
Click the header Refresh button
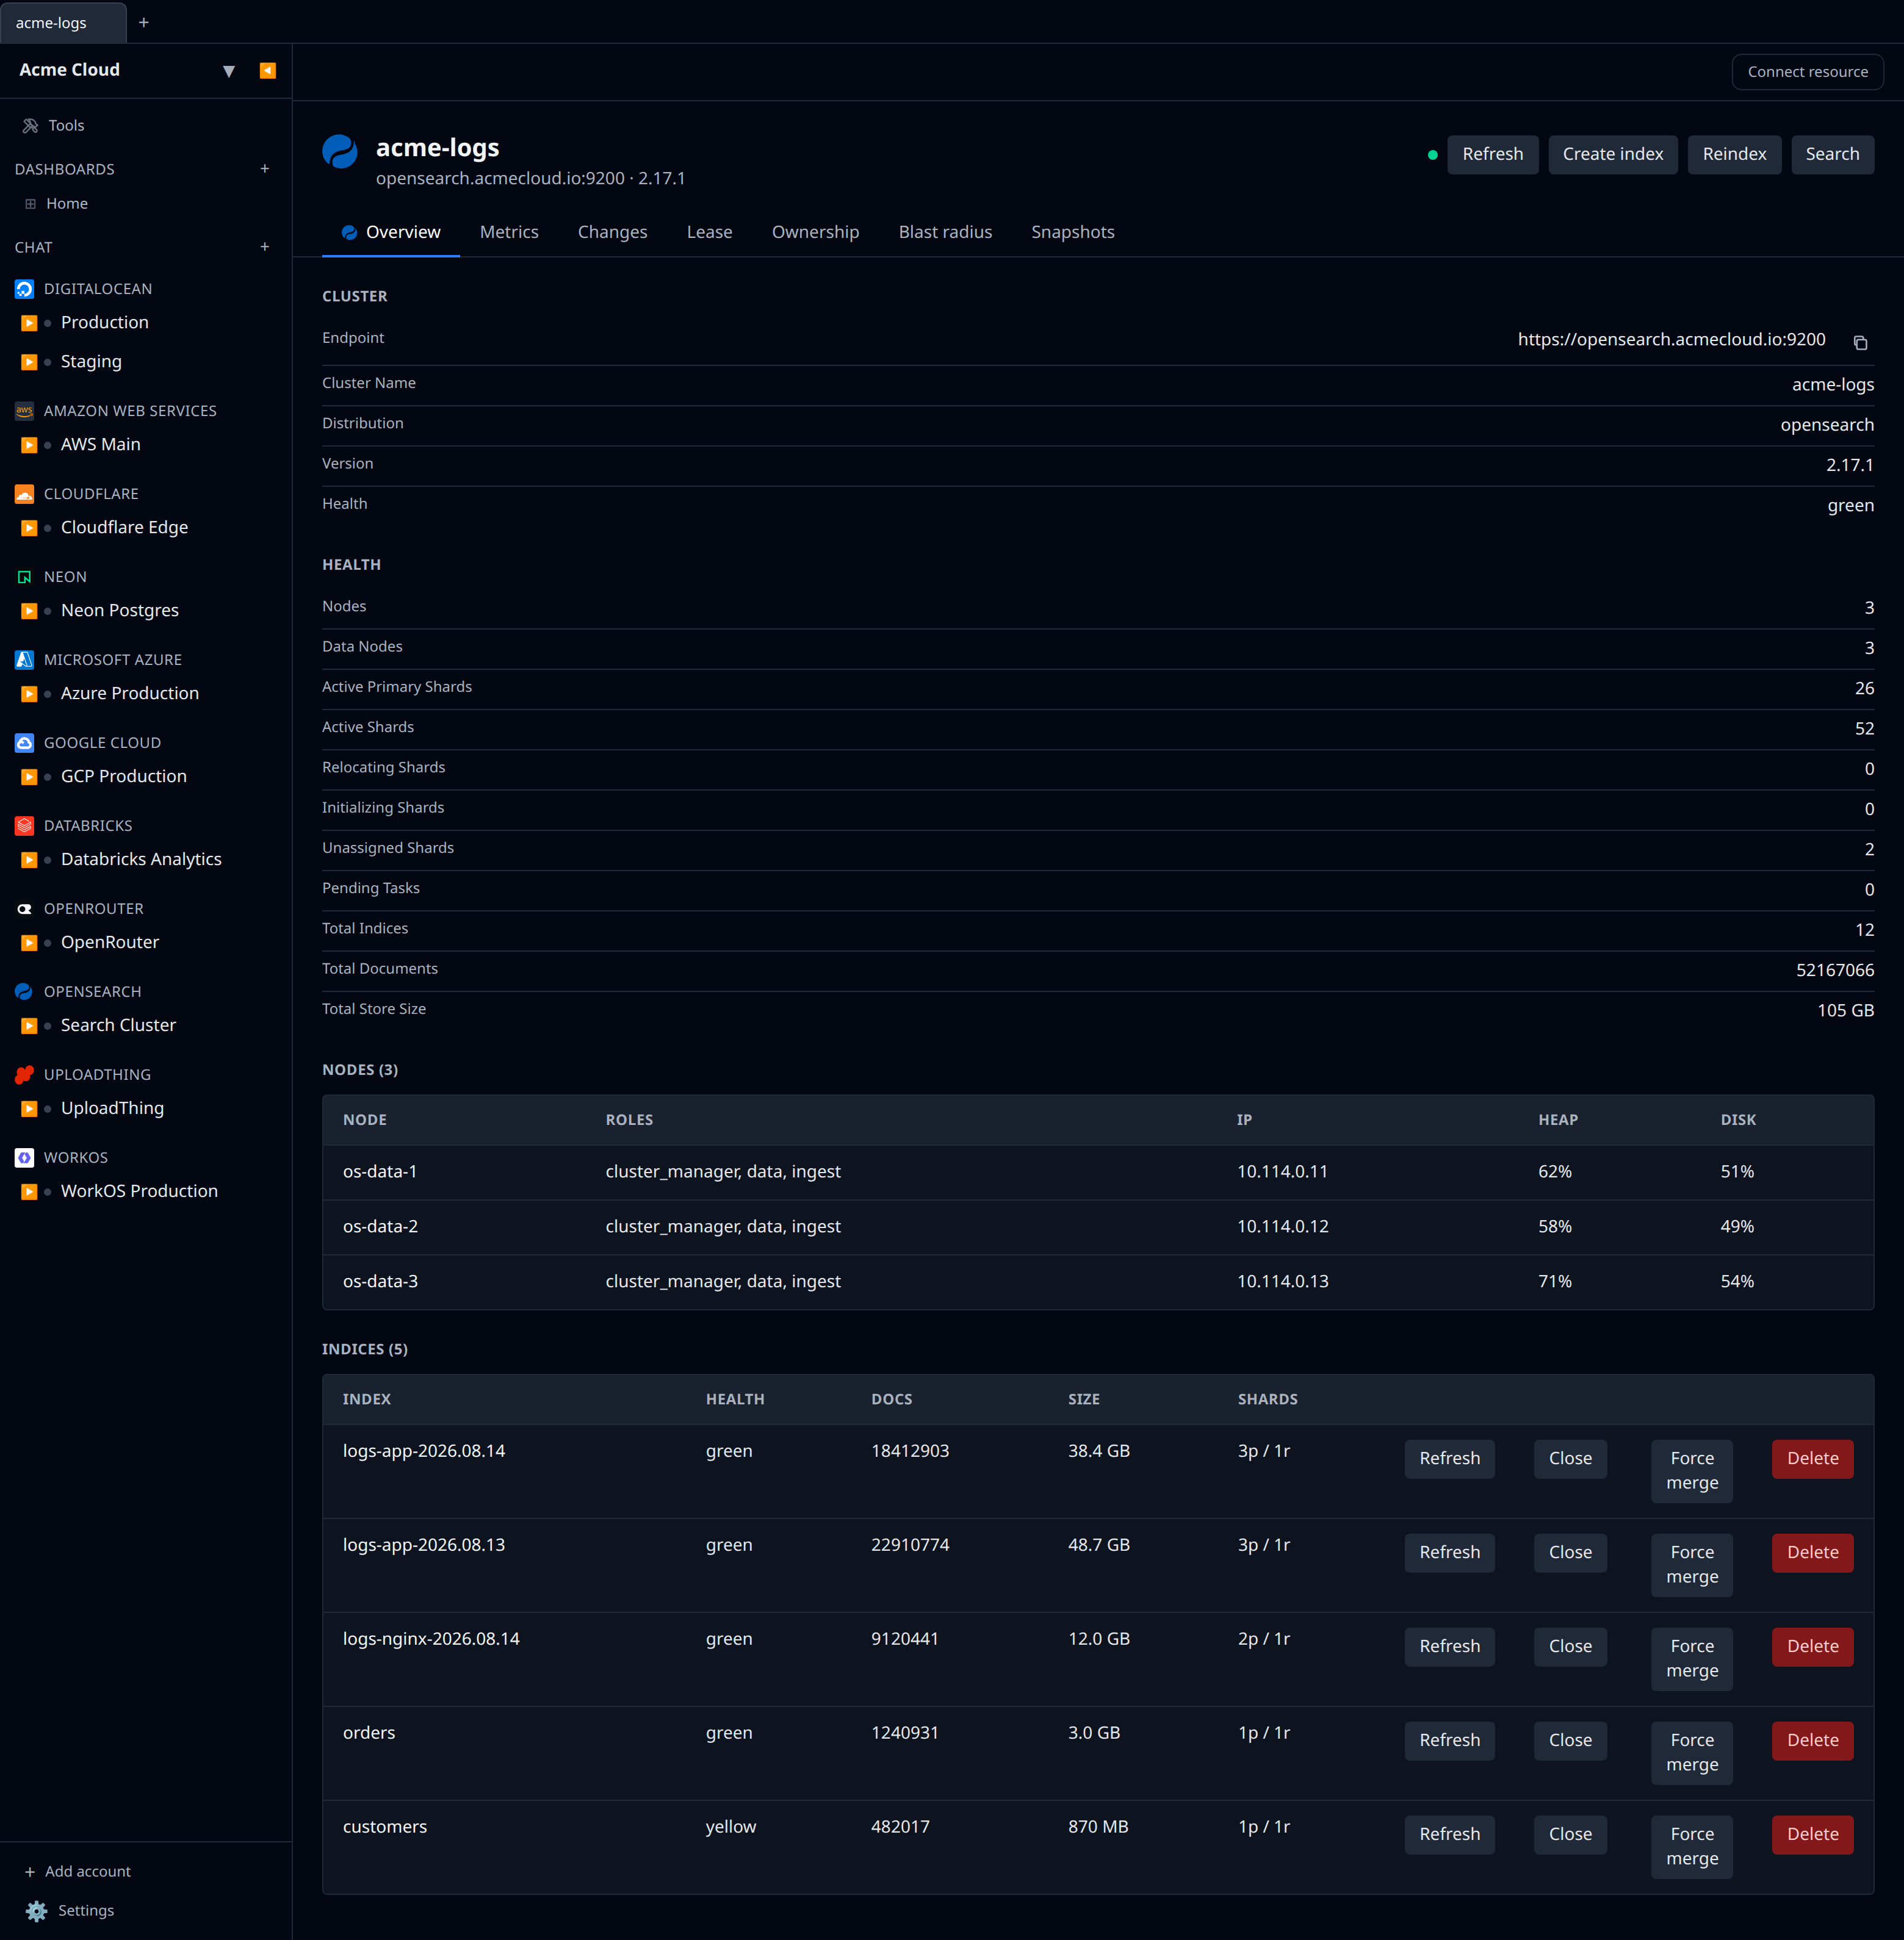click(x=1492, y=155)
